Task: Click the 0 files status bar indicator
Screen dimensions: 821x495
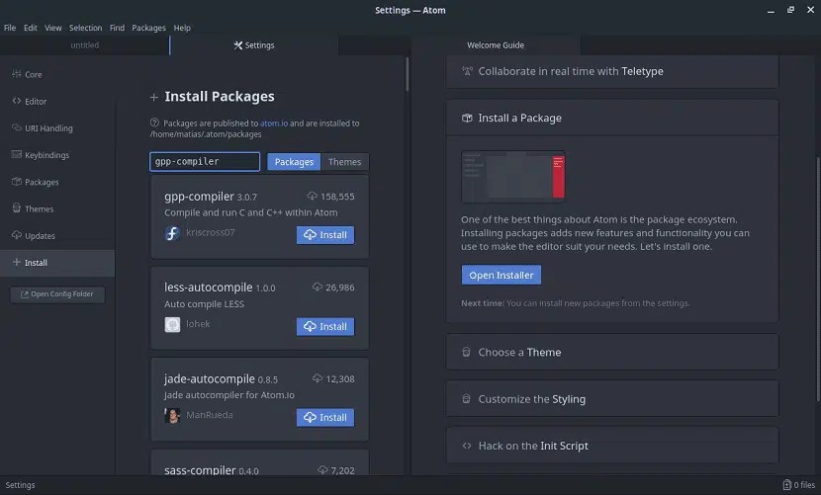Action: coord(799,485)
